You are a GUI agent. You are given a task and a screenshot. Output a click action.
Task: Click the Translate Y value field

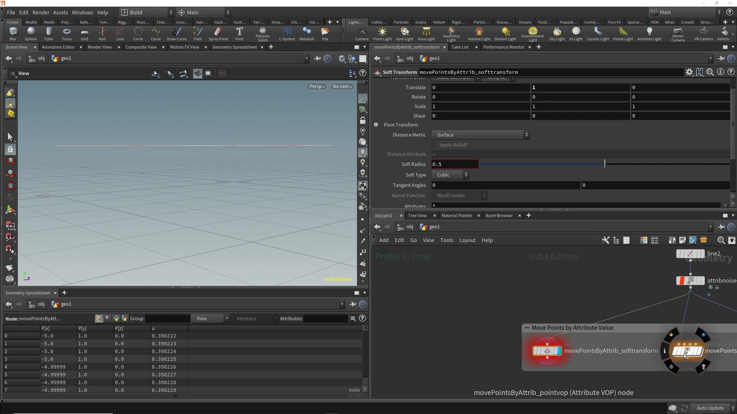pos(580,87)
